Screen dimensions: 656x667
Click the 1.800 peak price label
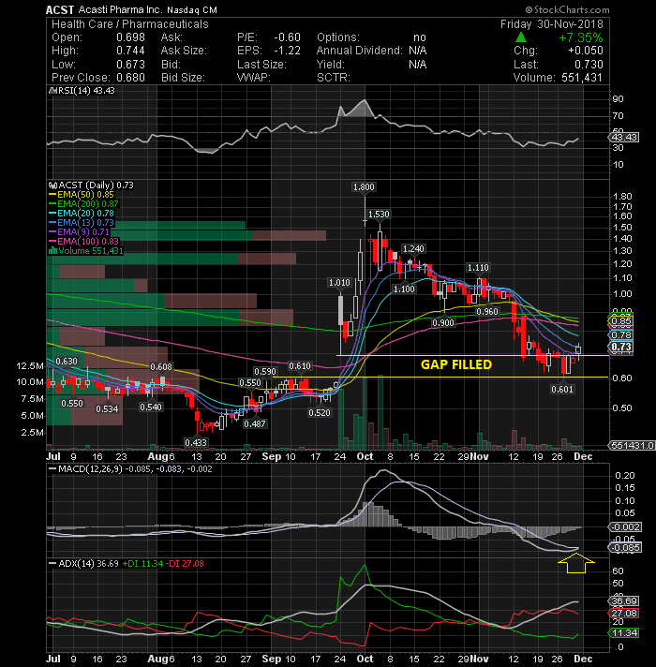[x=365, y=186]
